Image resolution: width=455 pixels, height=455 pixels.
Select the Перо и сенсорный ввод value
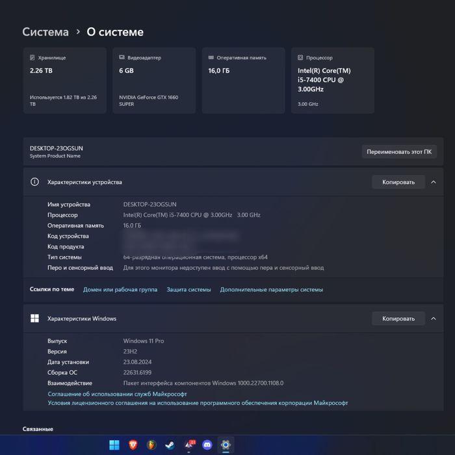tap(224, 268)
